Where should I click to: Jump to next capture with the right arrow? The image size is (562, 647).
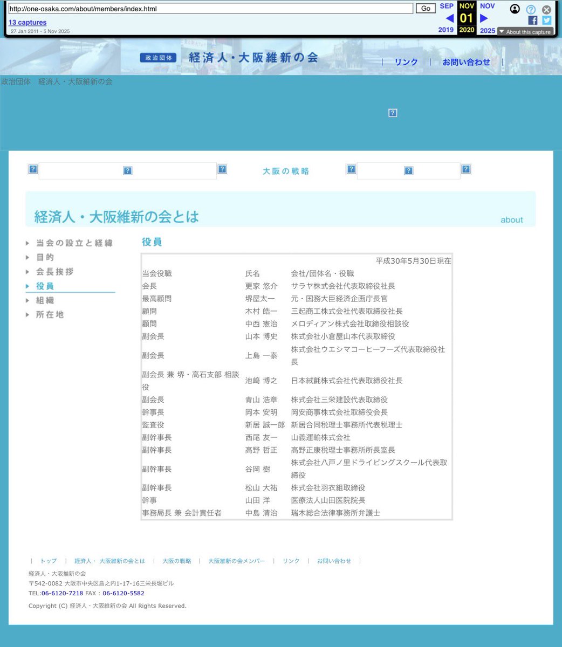click(x=484, y=18)
